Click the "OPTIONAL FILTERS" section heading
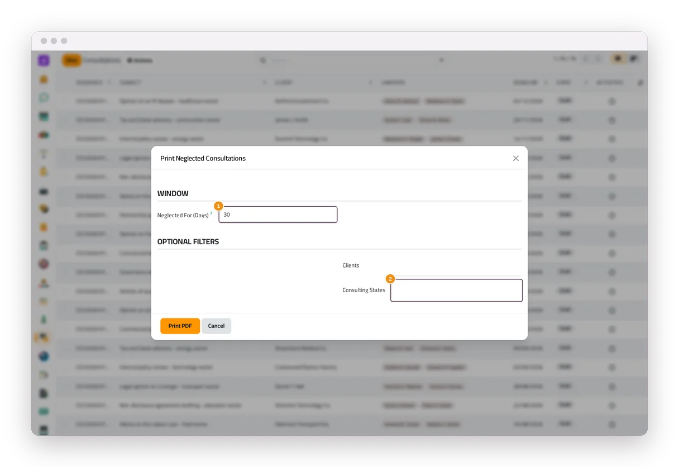 click(x=188, y=242)
